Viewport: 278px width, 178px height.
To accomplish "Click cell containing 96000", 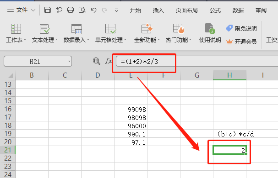I will pos(131,126).
